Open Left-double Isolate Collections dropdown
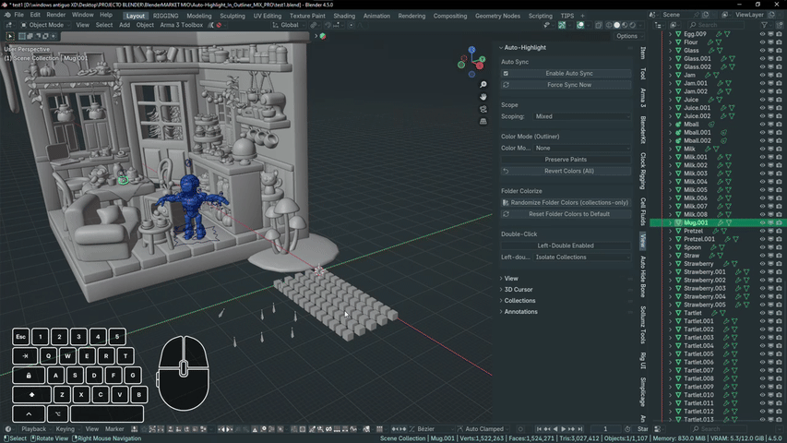787x443 pixels. pos(582,257)
